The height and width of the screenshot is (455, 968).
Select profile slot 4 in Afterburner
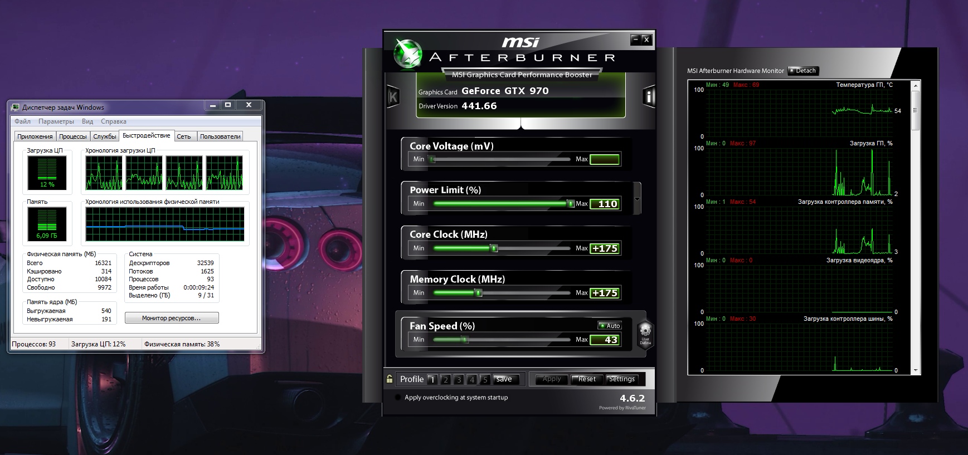[x=472, y=379]
